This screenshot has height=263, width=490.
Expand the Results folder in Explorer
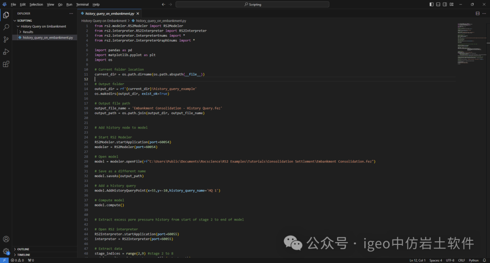pyautogui.click(x=28, y=32)
